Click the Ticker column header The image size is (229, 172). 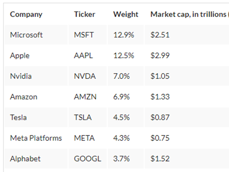88,14
